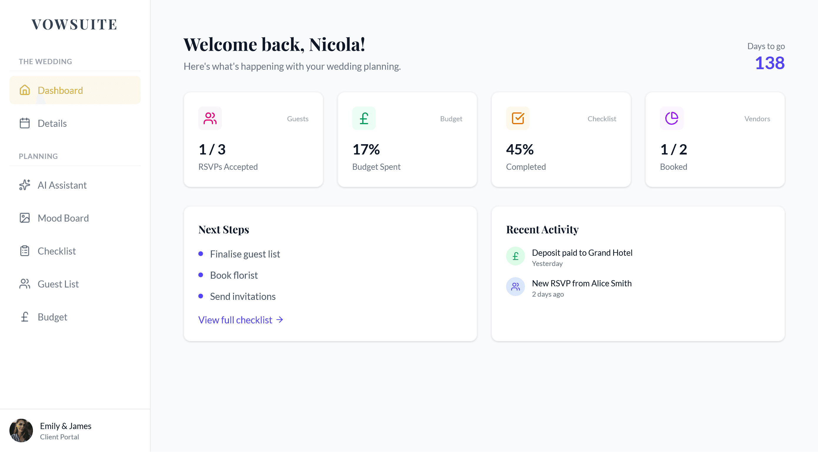
Task: Click the pound sign Budget icon in sidebar
Action: (24, 317)
